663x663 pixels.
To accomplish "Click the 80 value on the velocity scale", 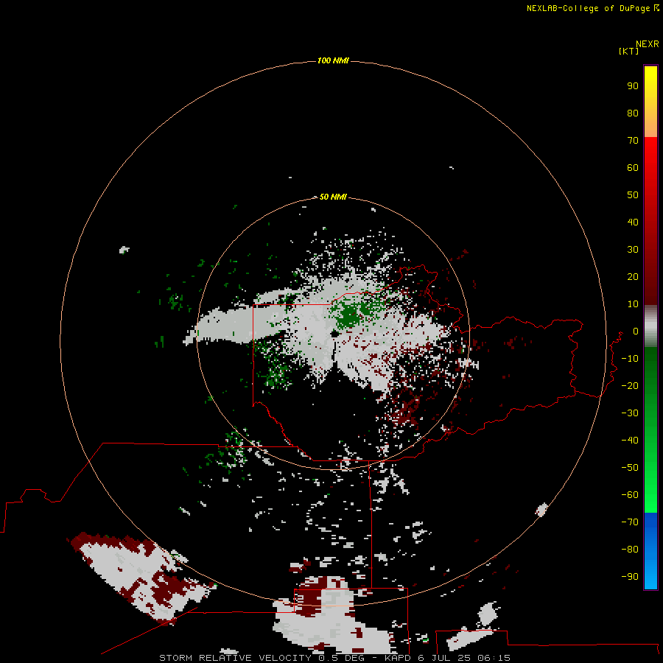I will pos(633,113).
